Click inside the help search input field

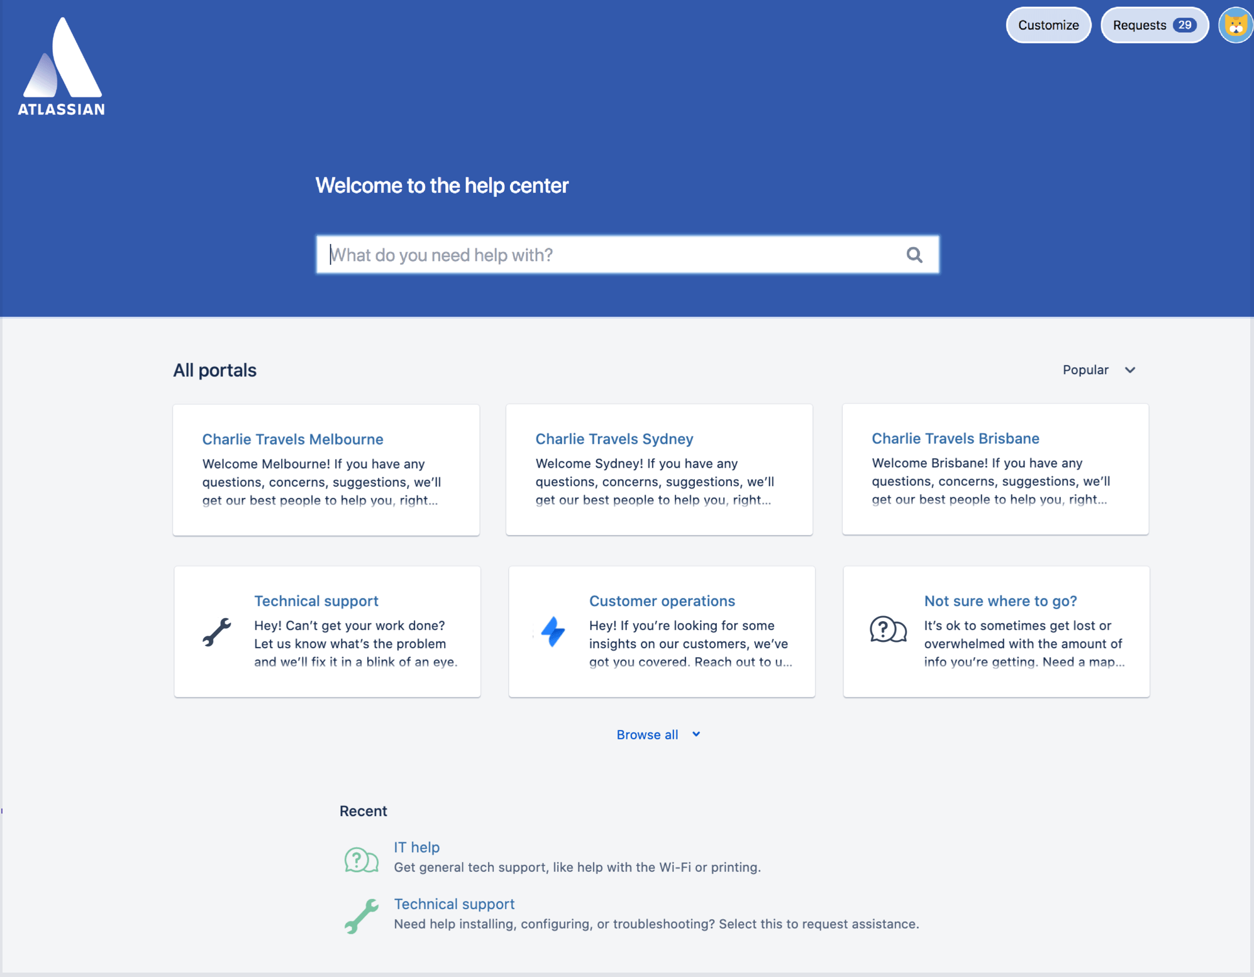pyautogui.click(x=626, y=255)
